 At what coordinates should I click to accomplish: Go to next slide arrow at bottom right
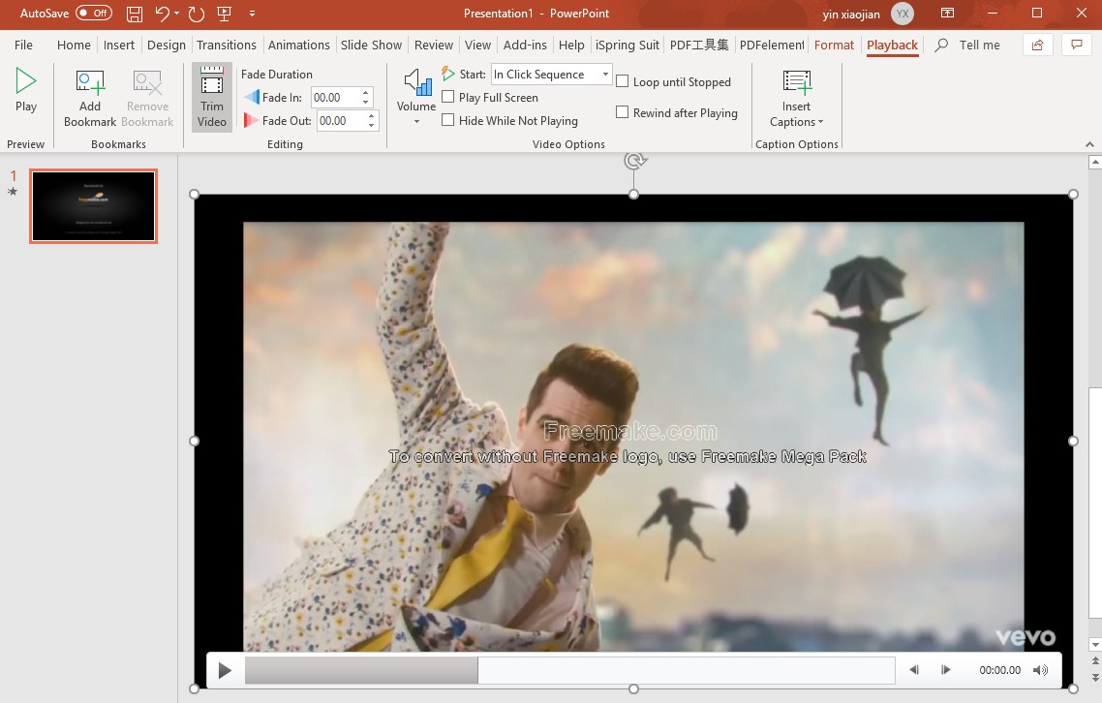click(x=1095, y=678)
